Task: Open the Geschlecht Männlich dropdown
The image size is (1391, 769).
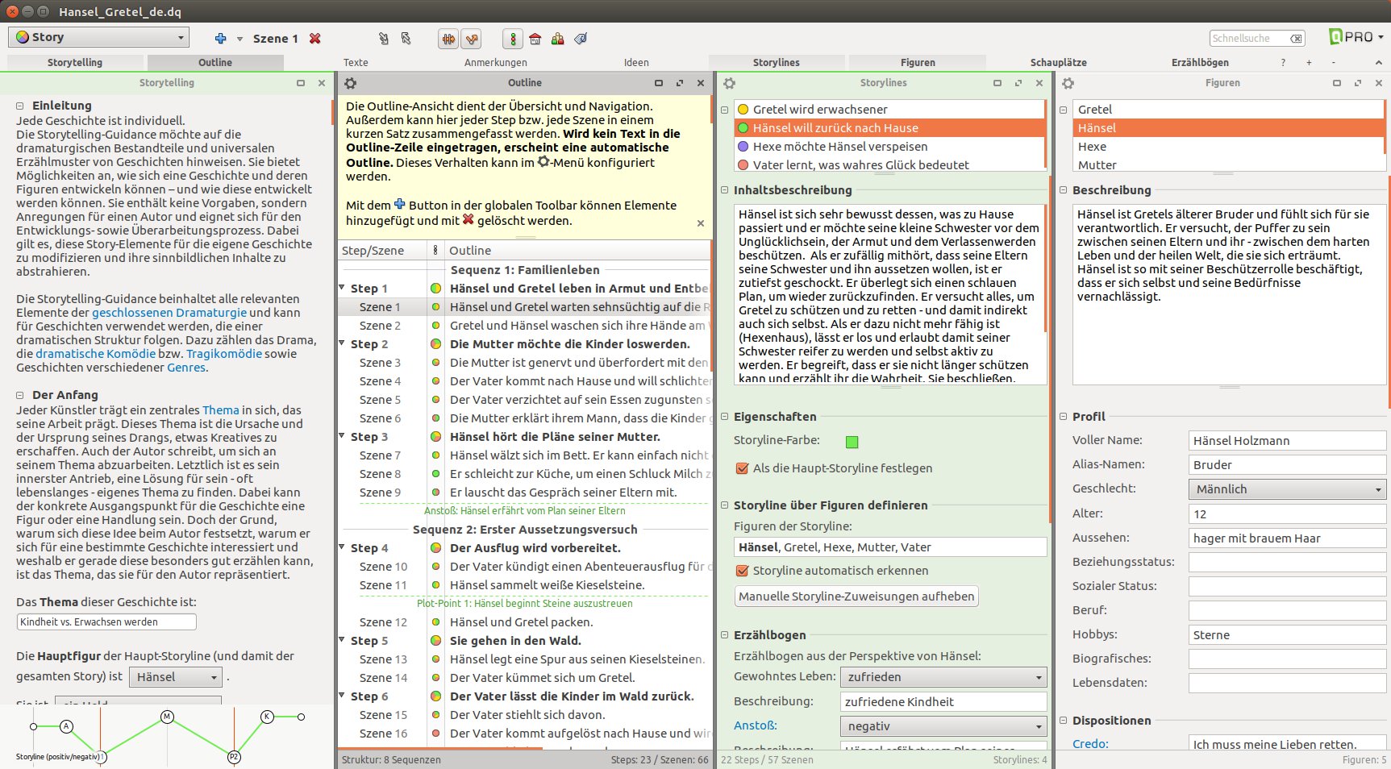Action: [1287, 489]
